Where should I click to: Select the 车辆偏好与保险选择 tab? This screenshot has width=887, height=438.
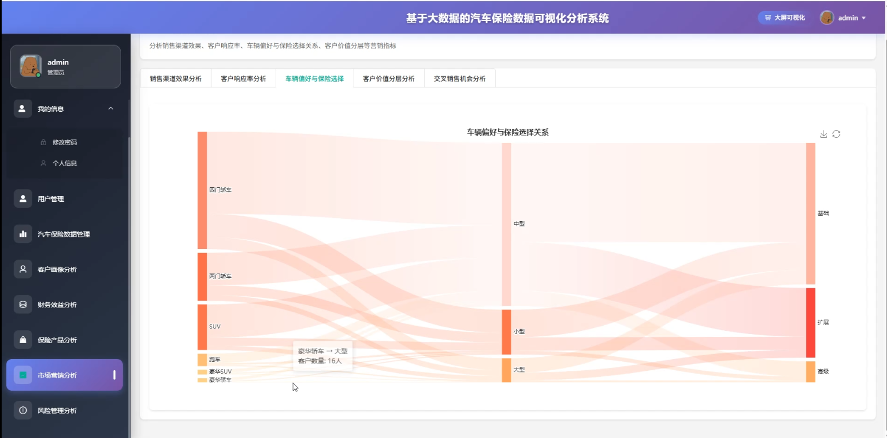coord(315,78)
